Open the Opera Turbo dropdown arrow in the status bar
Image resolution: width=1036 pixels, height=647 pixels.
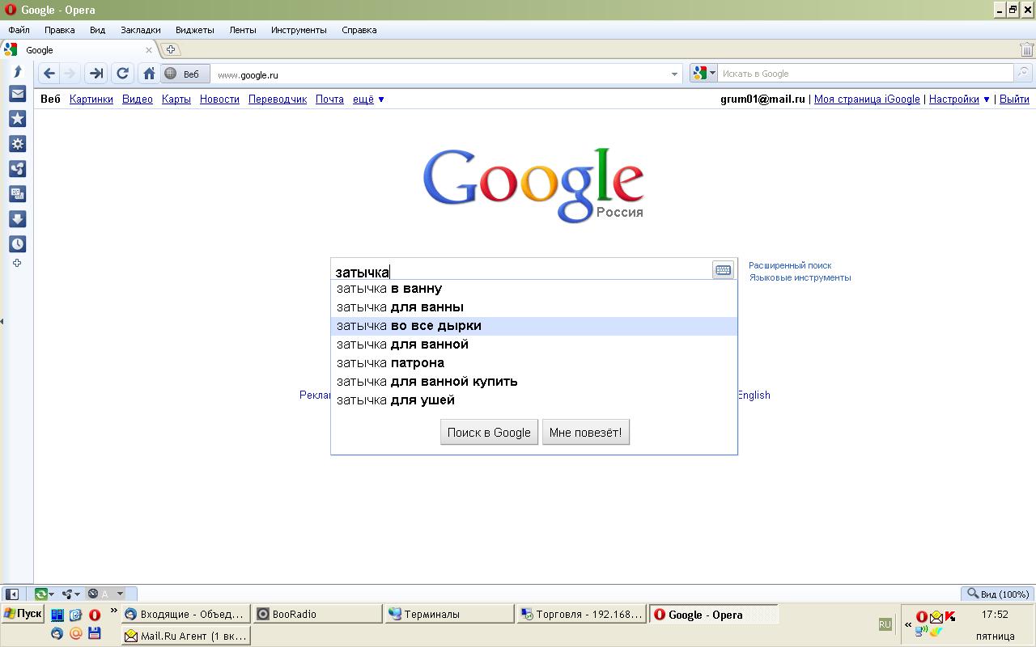[120, 594]
